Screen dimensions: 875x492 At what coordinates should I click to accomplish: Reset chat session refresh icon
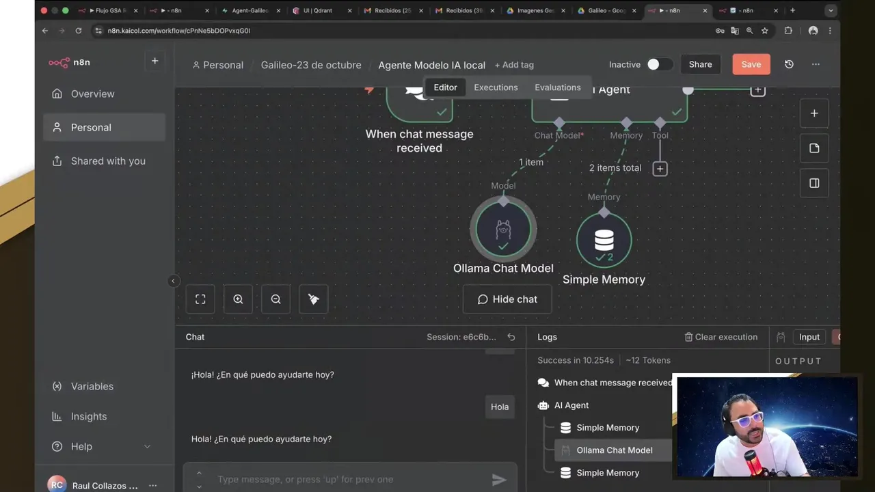pyautogui.click(x=511, y=337)
